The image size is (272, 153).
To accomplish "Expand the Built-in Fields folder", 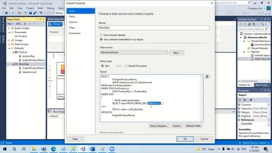I will [9, 28].
